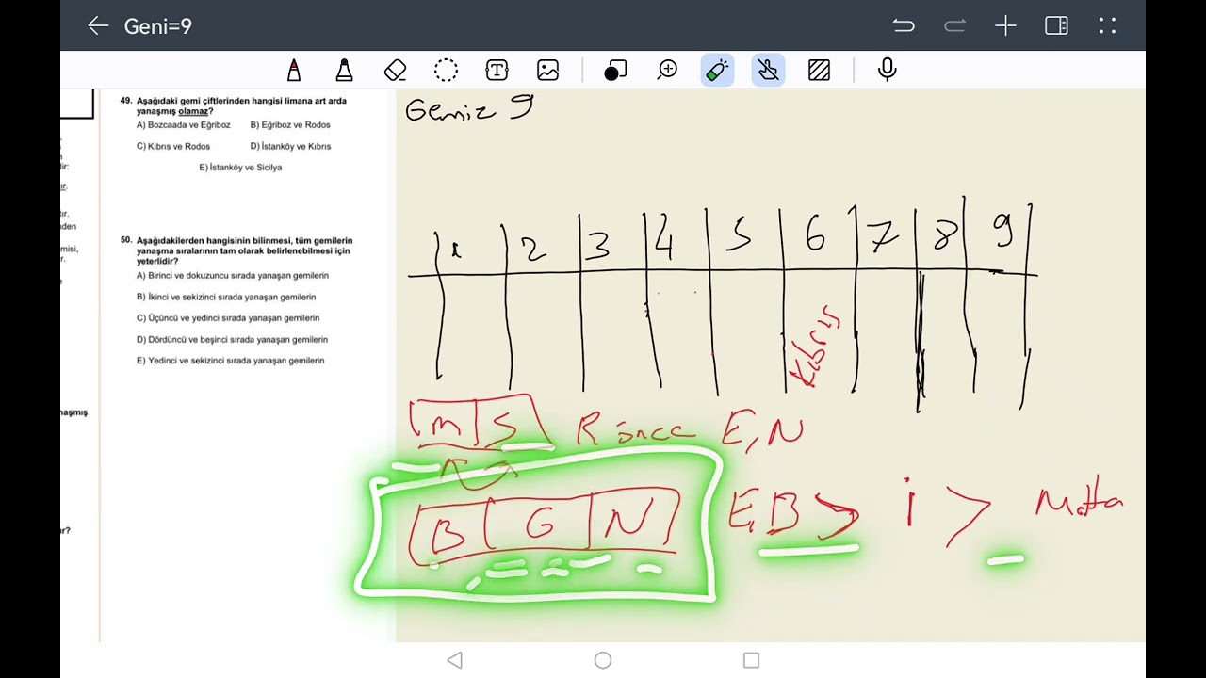Select answer E) İstanköy ve Sicilya
Image resolution: width=1206 pixels, height=678 pixels.
coord(240,168)
